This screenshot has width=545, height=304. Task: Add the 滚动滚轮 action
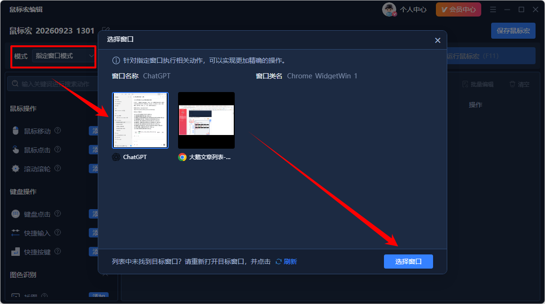coord(94,169)
